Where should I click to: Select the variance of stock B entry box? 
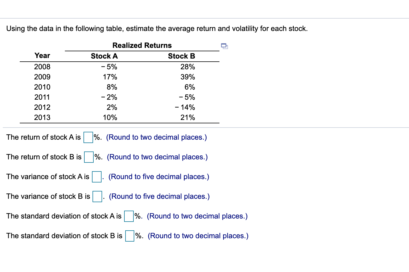(97, 197)
